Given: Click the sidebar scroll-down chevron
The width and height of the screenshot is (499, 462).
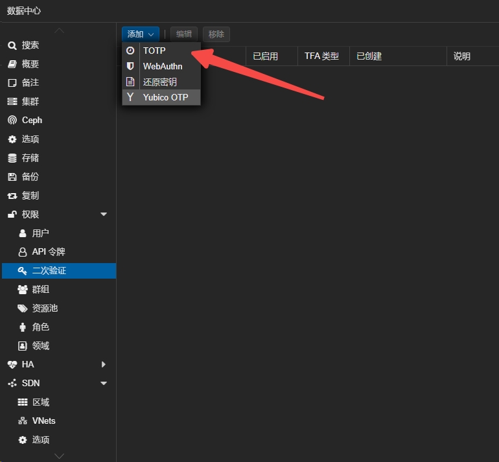Looking at the screenshot, I should [x=59, y=456].
